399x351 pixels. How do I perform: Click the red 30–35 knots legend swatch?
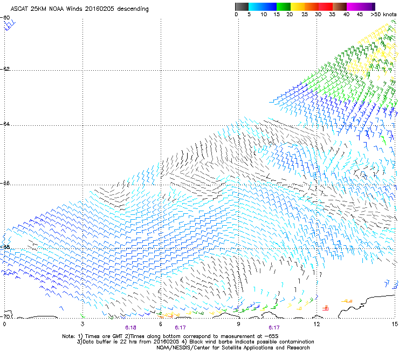(x=326, y=6)
